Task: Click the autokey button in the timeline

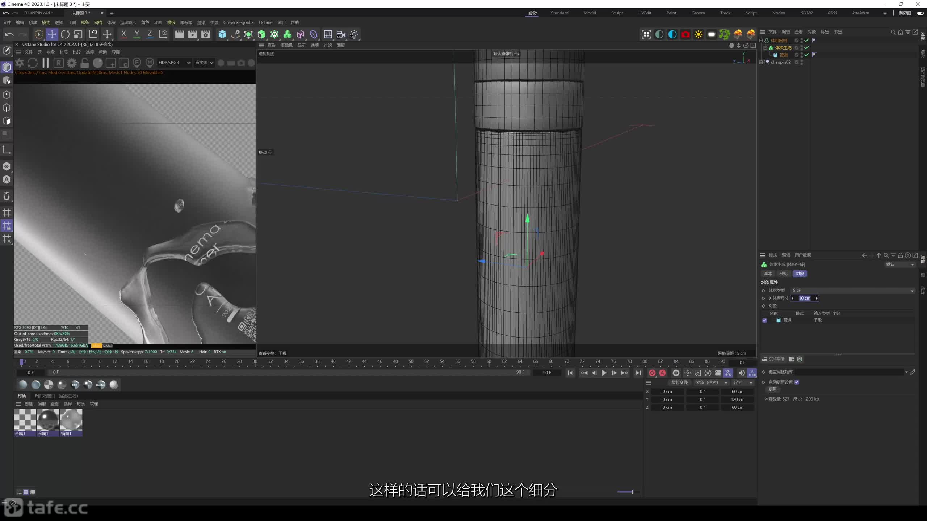Action: (x=662, y=373)
